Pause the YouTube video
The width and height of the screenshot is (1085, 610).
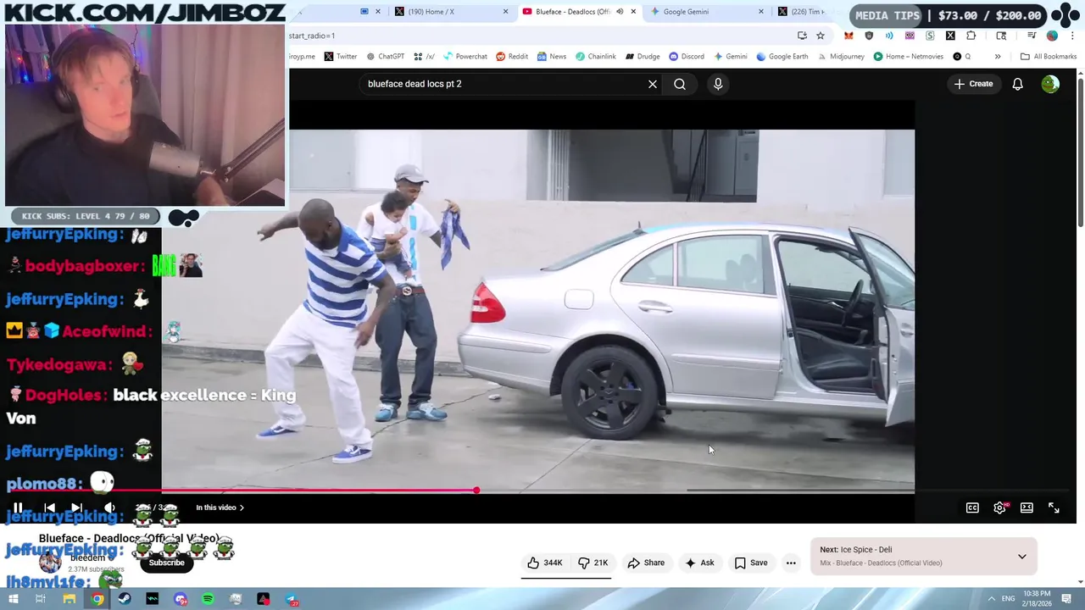(x=17, y=508)
